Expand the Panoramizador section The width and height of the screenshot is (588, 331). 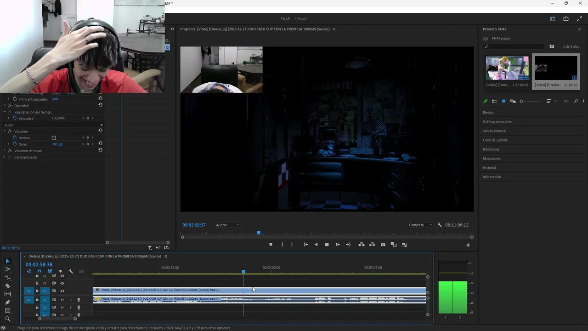(x=4, y=157)
